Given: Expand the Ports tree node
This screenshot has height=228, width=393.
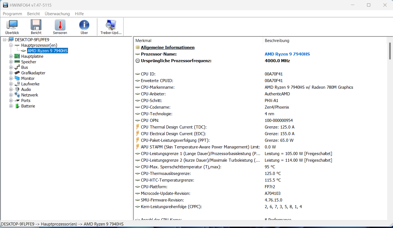Looking at the screenshot, I should click(11, 100).
